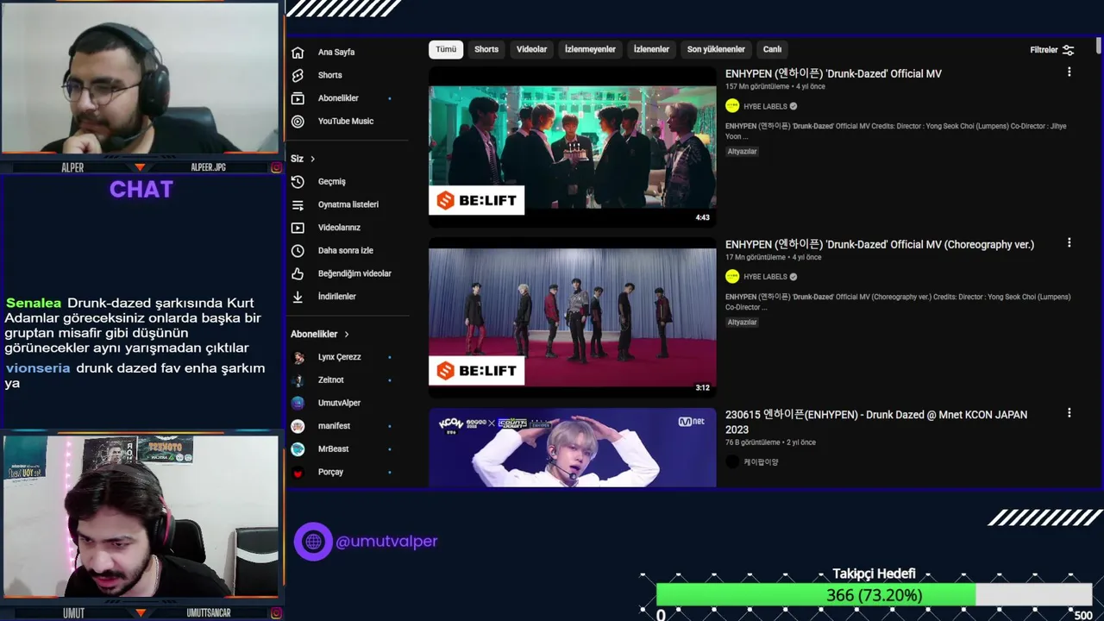1104x621 pixels.
Task: Open Oynatma listeleri playlist icon
Action: click(298, 205)
